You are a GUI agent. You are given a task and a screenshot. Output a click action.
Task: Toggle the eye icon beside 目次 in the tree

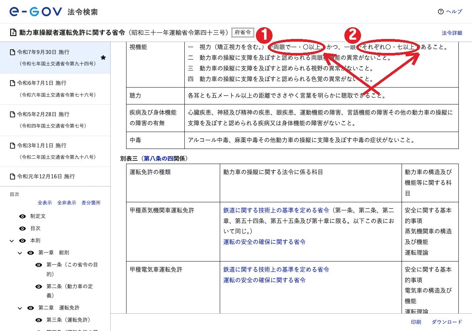click(x=22, y=228)
